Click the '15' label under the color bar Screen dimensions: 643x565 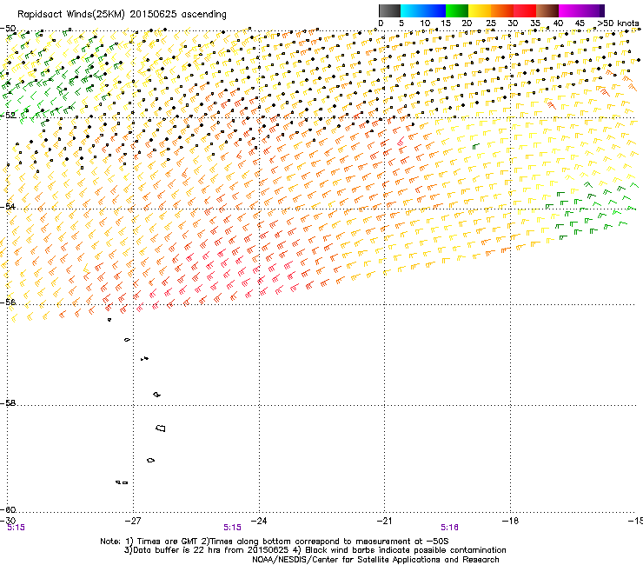(446, 23)
